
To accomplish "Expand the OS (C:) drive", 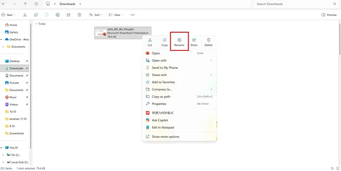I will (x=3, y=155).
